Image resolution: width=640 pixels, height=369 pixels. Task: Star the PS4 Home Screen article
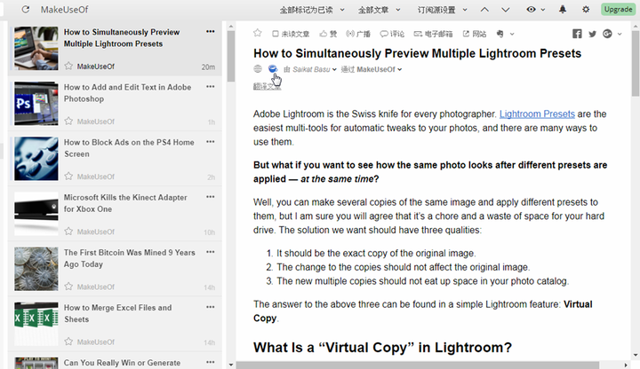tap(68, 176)
